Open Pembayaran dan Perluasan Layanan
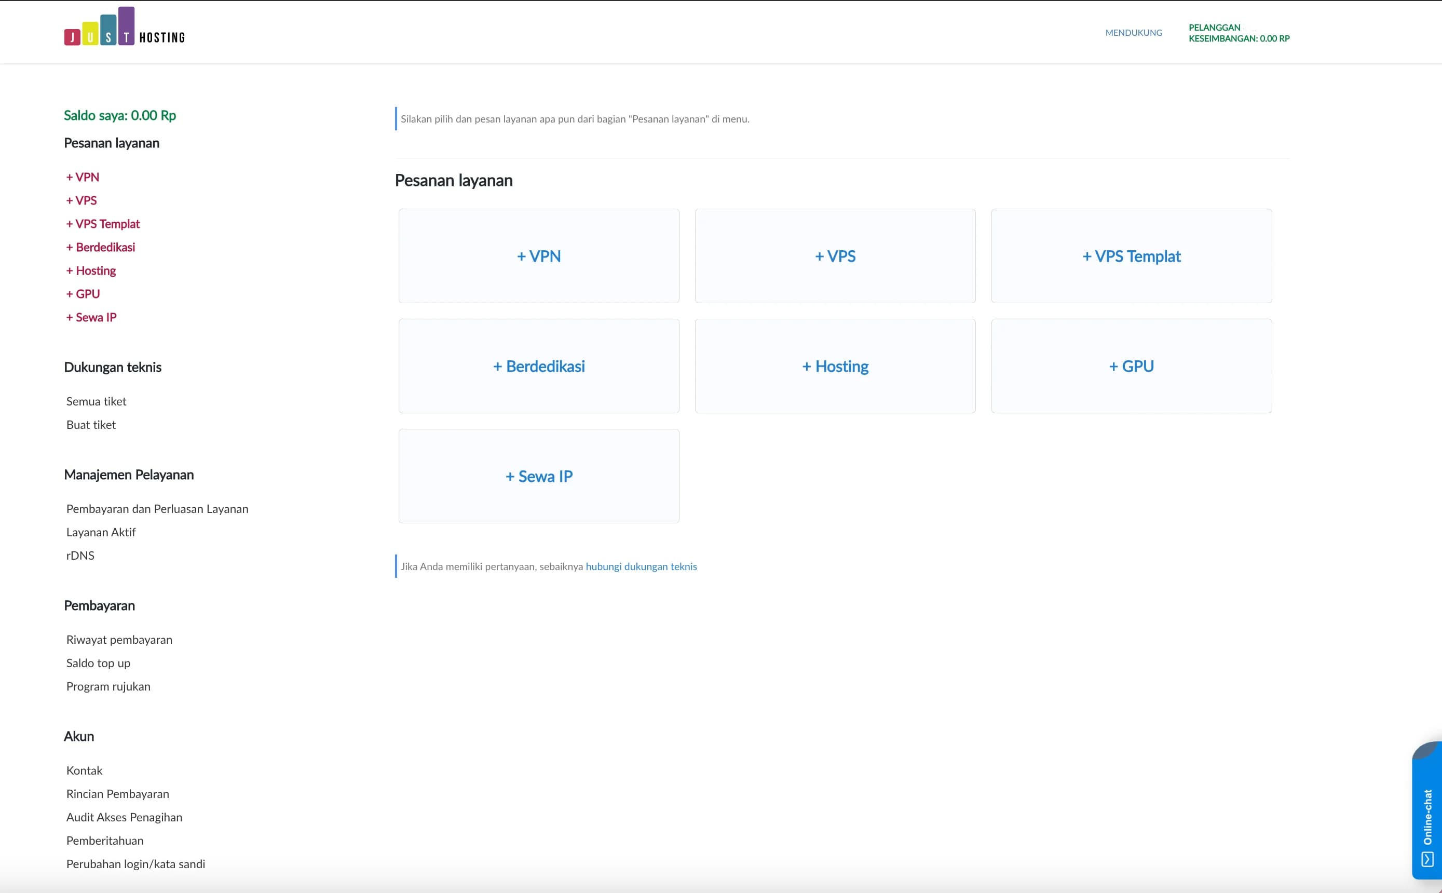The width and height of the screenshot is (1442, 893). [157, 509]
